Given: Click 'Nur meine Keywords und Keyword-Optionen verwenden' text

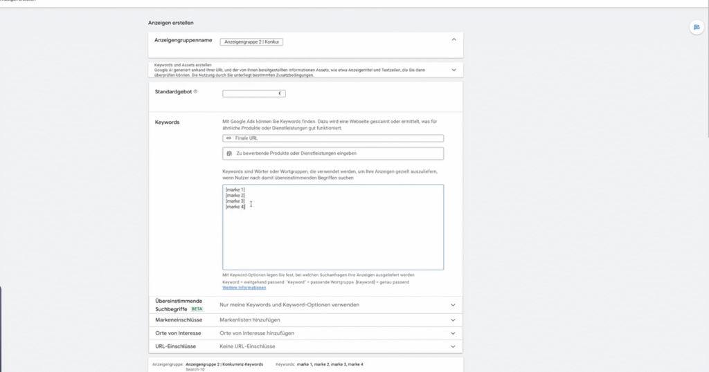Looking at the screenshot, I should coord(289,305).
